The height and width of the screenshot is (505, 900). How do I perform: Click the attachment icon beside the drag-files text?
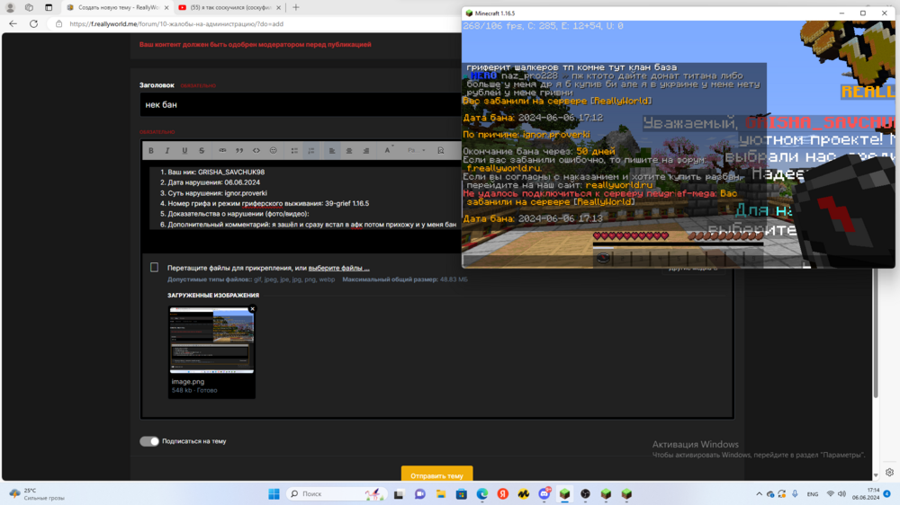[x=155, y=268]
